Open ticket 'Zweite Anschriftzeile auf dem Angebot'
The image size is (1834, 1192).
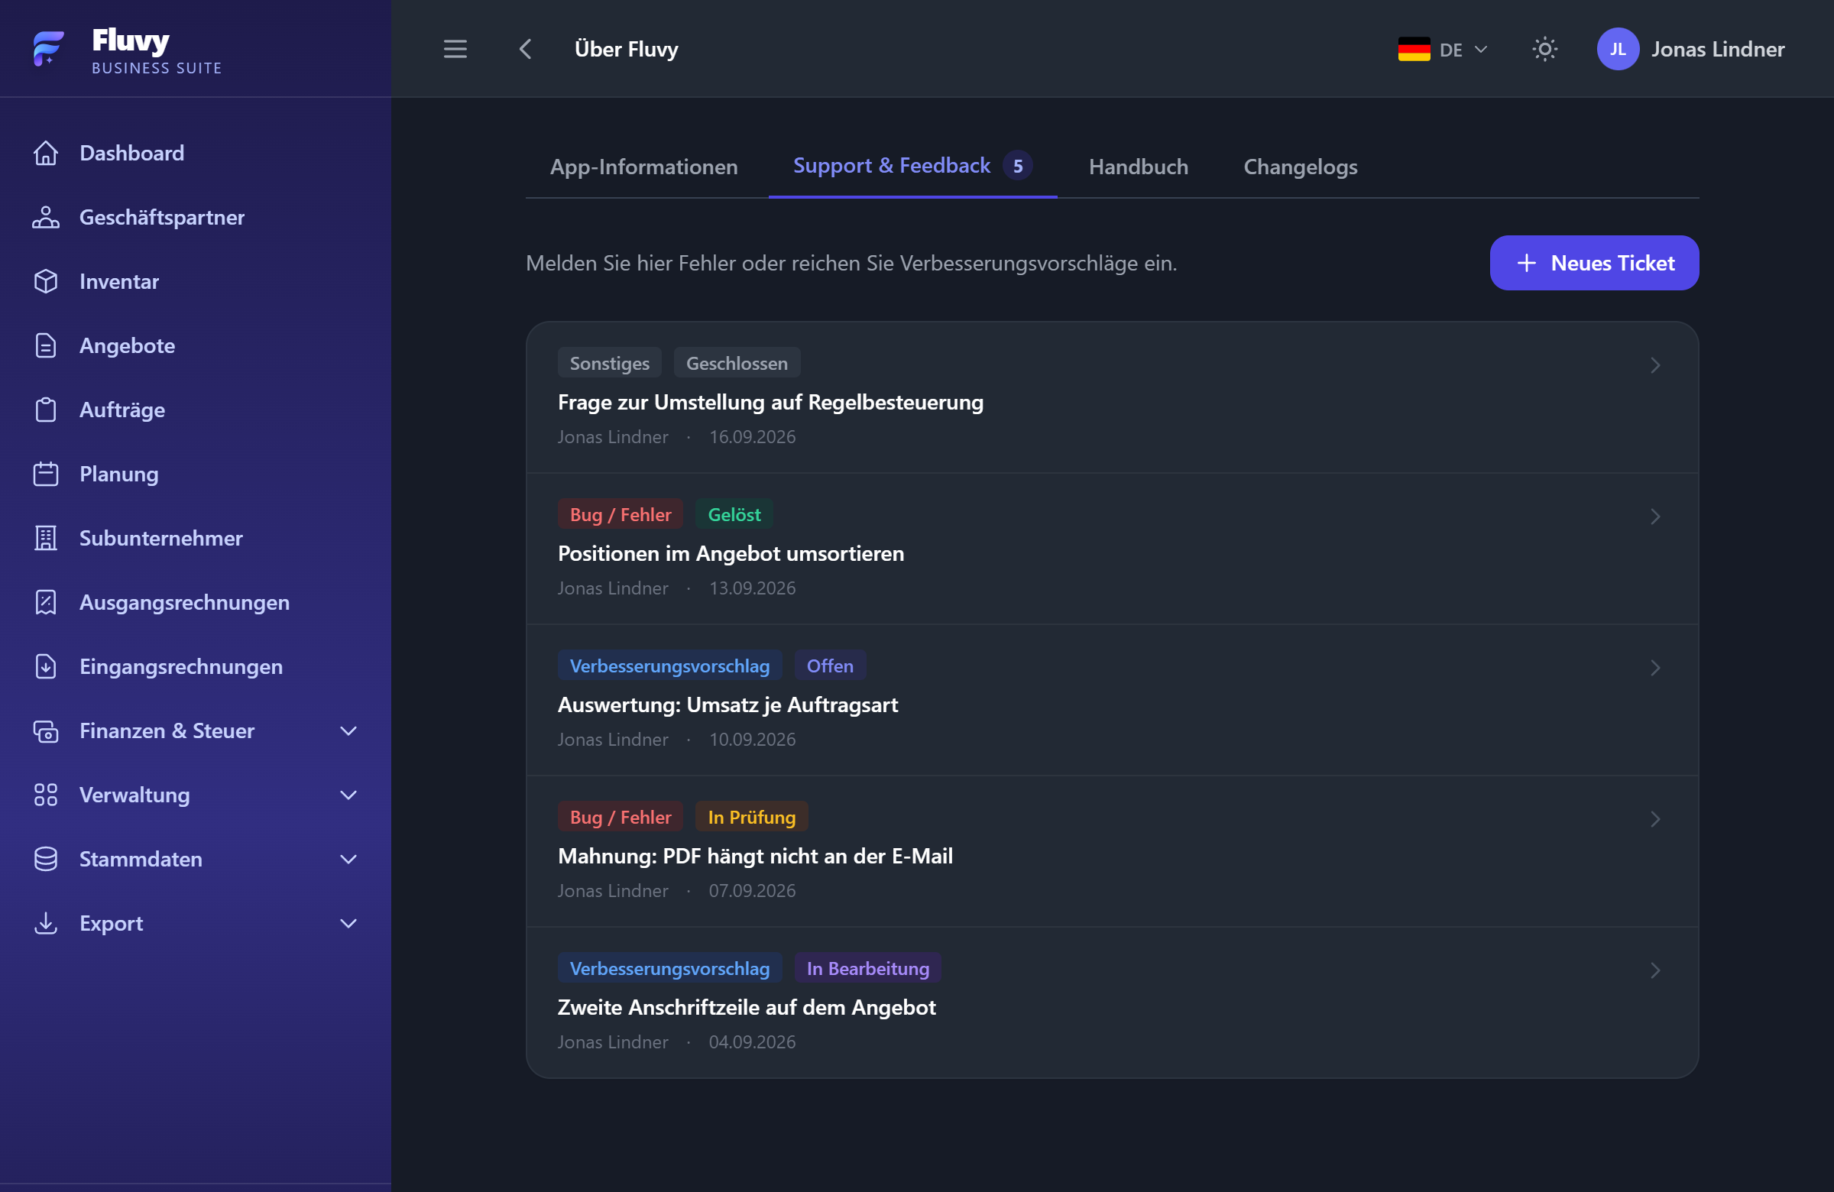[x=1112, y=1003]
